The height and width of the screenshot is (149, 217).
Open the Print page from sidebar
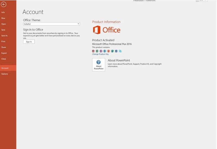3,42
